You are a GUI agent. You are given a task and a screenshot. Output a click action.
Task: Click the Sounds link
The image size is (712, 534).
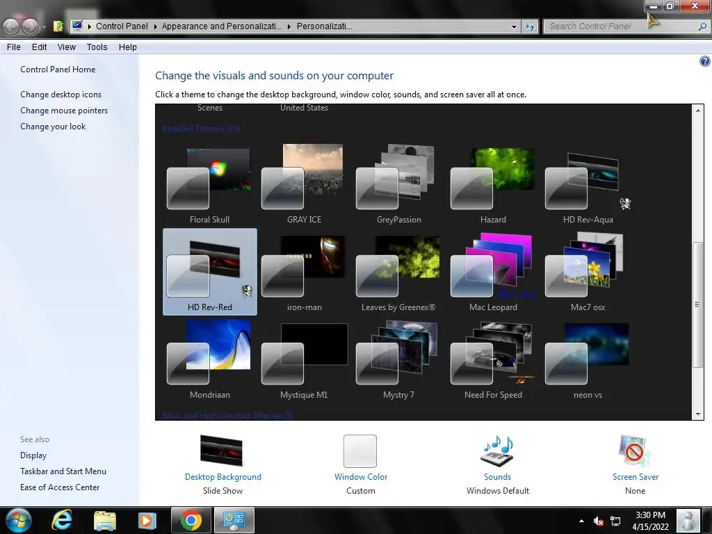coord(497,477)
